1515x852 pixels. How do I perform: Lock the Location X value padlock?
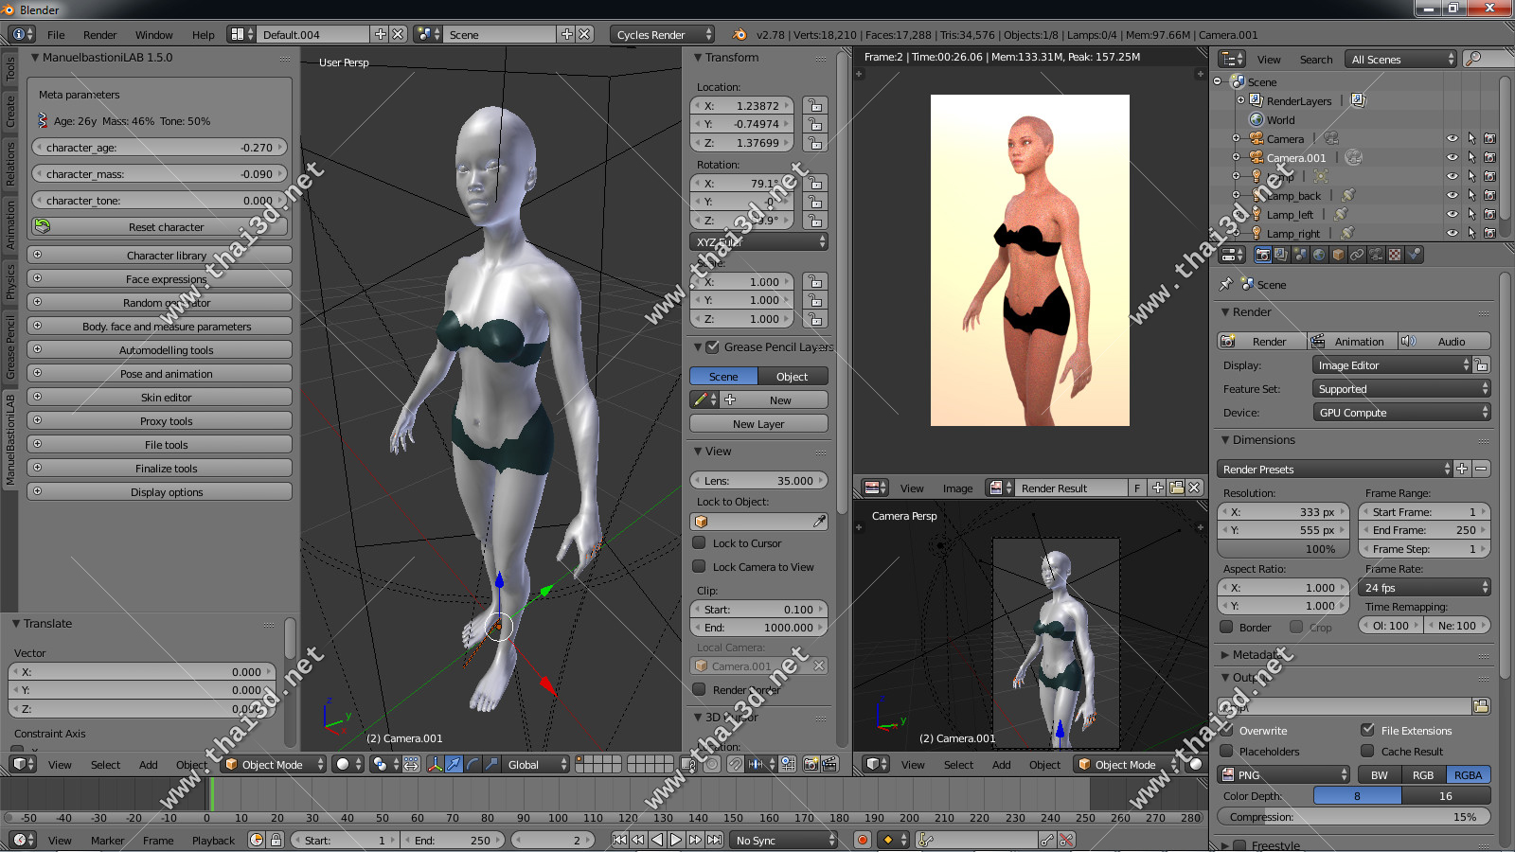pos(814,105)
